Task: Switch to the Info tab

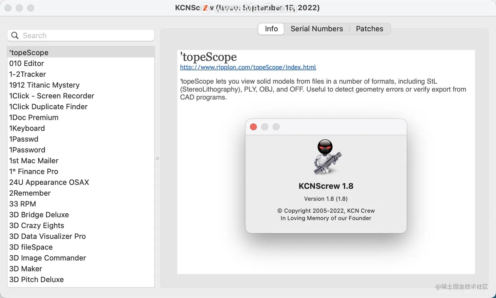Action: [x=271, y=29]
